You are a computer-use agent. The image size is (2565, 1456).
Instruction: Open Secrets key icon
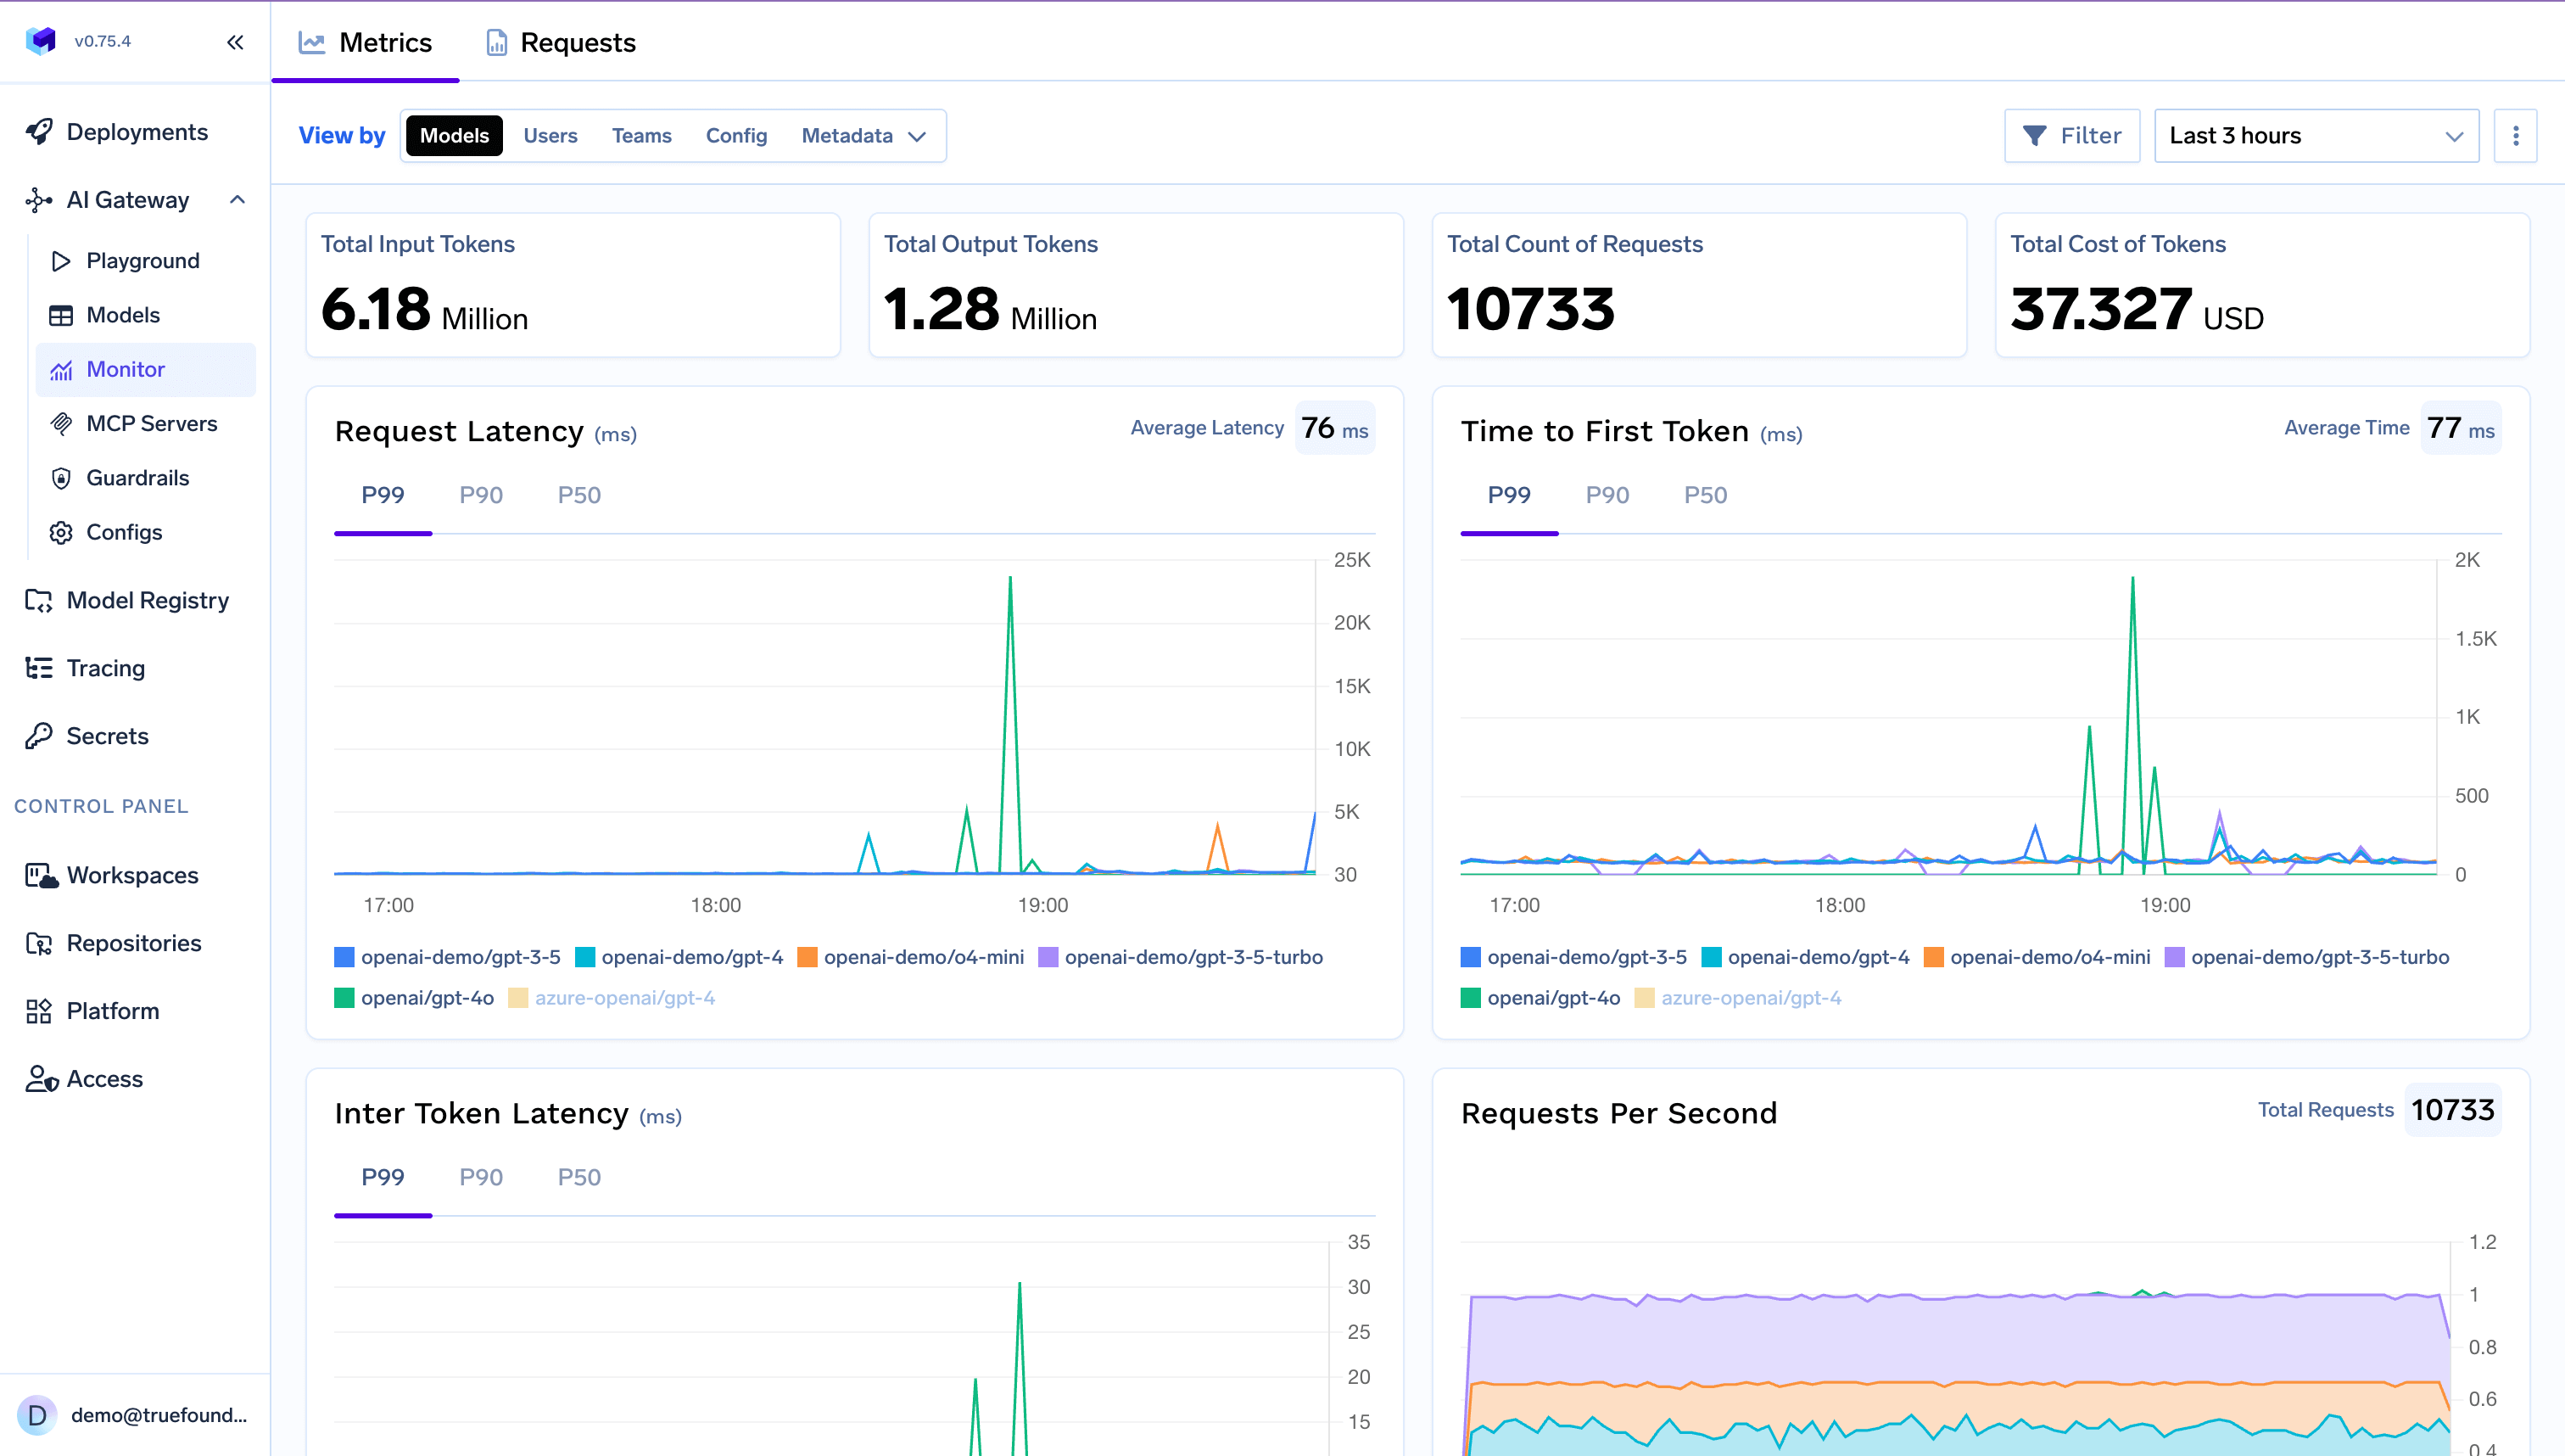pyautogui.click(x=39, y=736)
